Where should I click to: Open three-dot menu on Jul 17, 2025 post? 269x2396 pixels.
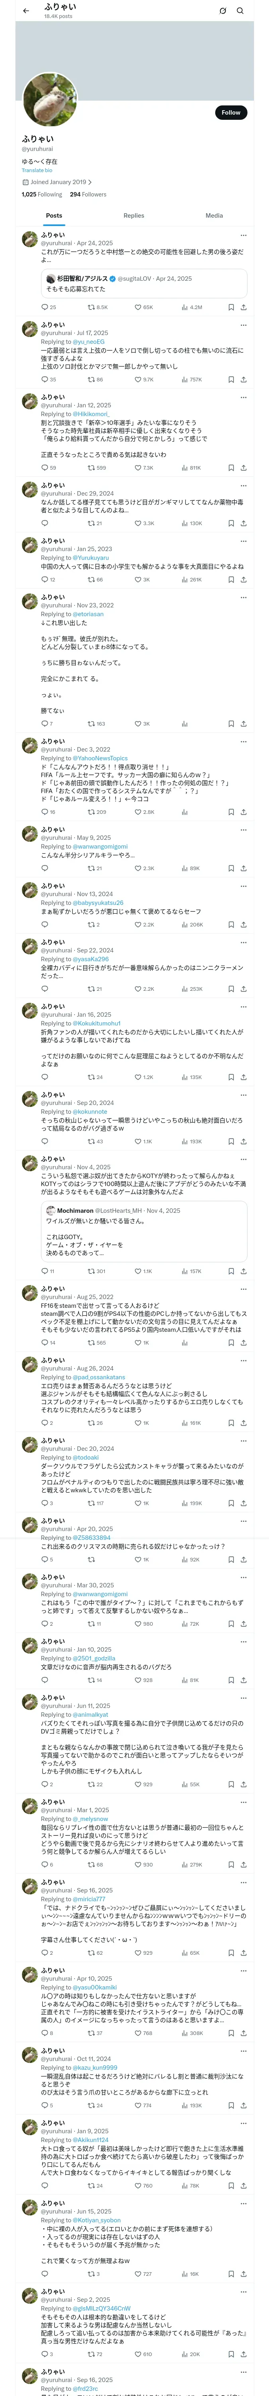[244, 325]
